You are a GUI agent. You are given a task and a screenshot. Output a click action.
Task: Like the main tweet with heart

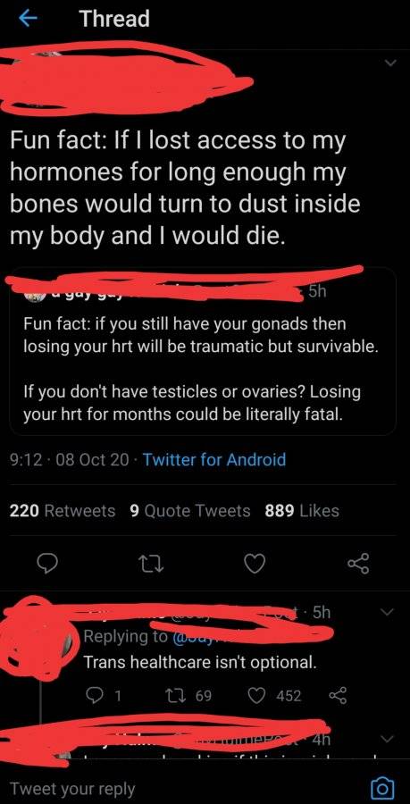[255, 564]
